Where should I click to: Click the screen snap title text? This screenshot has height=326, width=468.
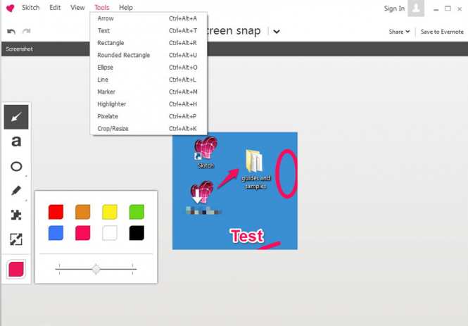coord(234,31)
